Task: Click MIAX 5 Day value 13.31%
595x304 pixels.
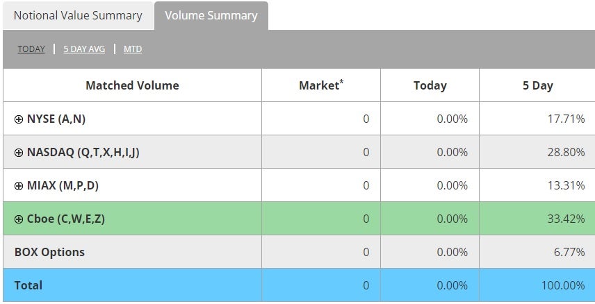Action: (x=566, y=186)
